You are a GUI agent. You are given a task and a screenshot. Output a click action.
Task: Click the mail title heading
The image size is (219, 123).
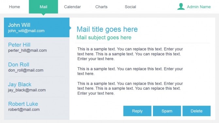(x=107, y=29)
